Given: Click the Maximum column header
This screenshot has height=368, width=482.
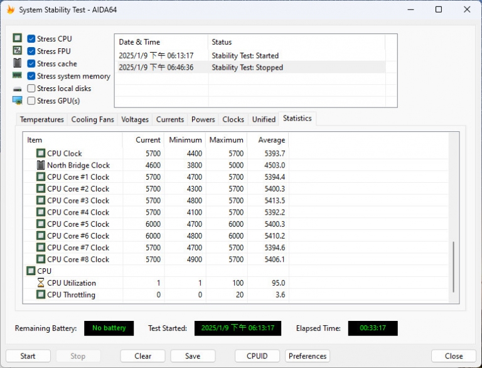Looking at the screenshot, I should [x=227, y=140].
